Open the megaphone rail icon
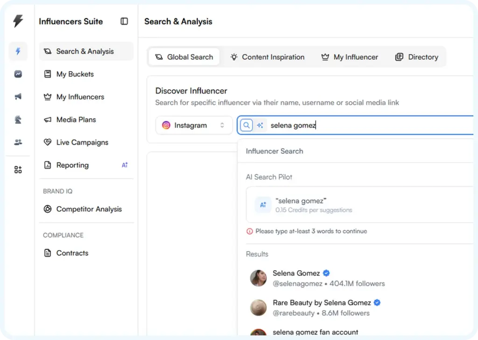 pos(18,97)
